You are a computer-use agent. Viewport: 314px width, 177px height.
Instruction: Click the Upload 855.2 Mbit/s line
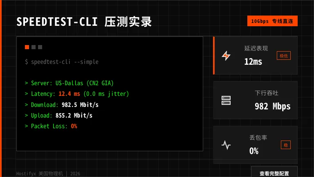59,116
